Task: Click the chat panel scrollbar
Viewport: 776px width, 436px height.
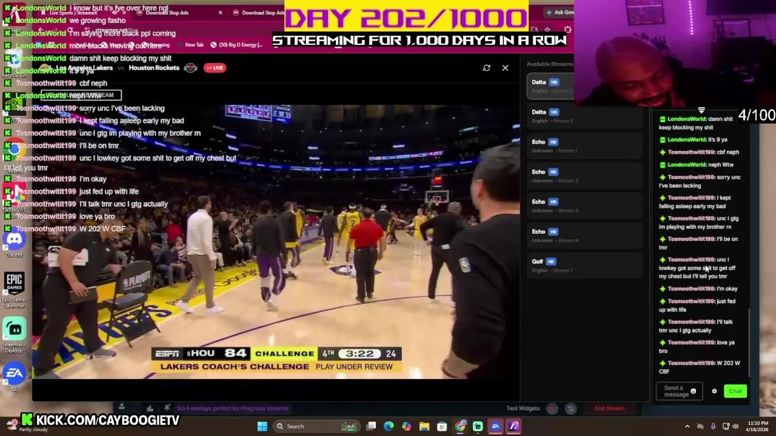Action: tap(750, 342)
